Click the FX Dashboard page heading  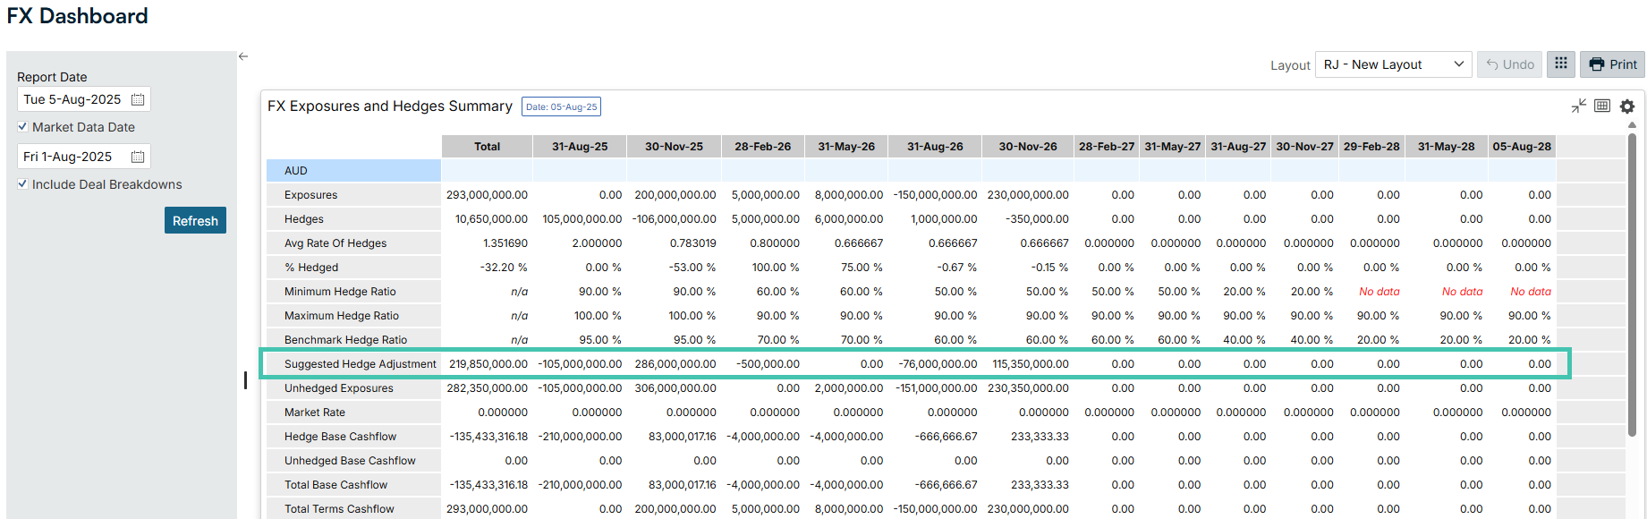[78, 16]
